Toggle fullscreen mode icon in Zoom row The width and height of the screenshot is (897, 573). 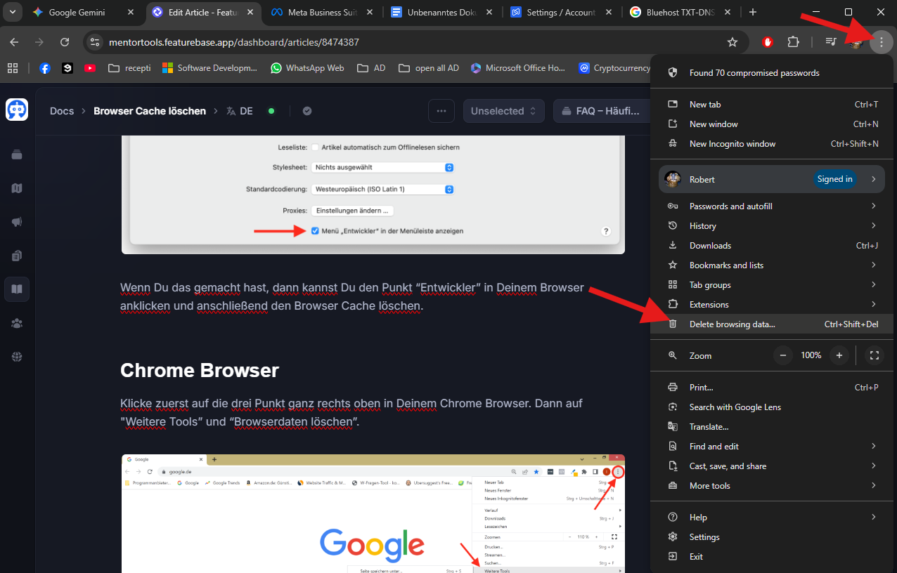[875, 355]
